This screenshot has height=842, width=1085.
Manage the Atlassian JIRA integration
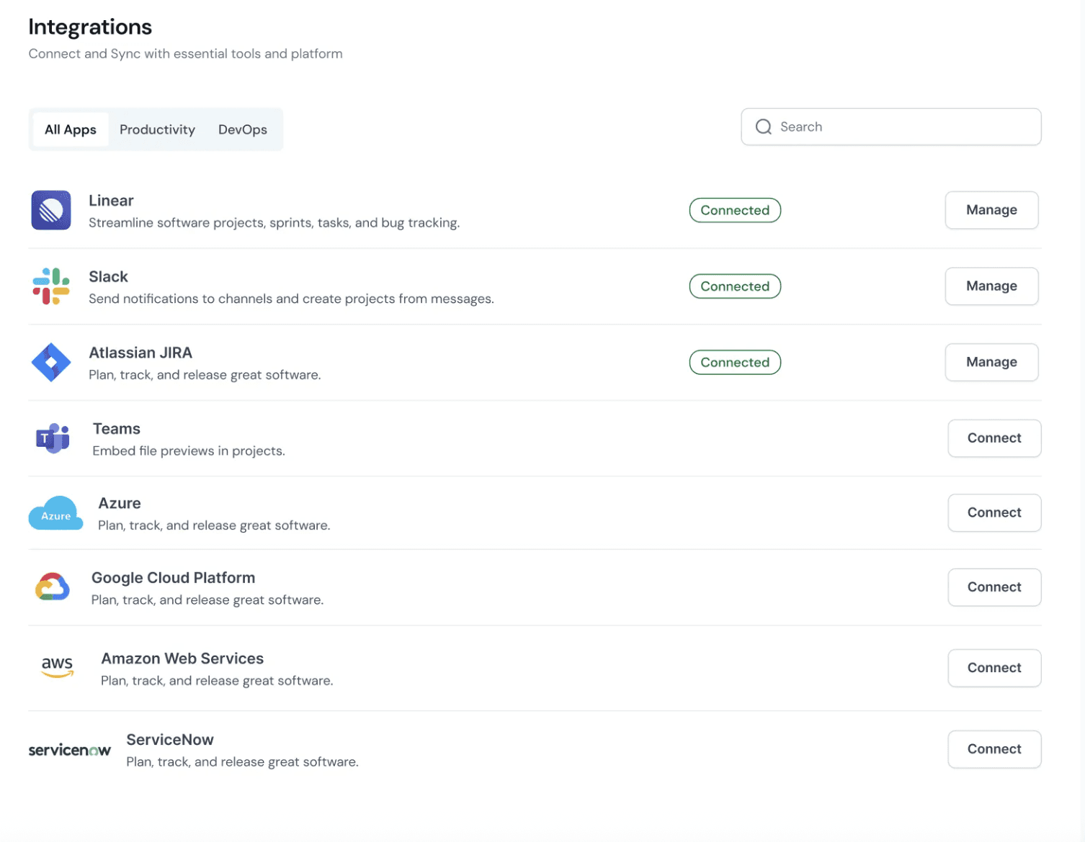click(991, 362)
